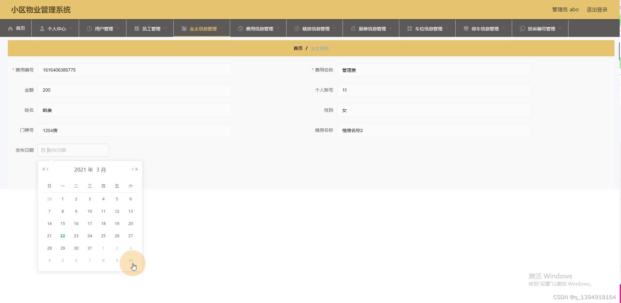Expand the 员工管理 menu chevron
The height and width of the screenshot is (303, 621).
tap(165, 28)
